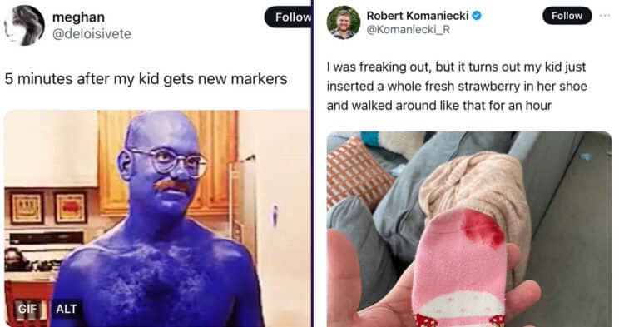The image size is (624, 327).
Task: Visit the @deloisivete handle
Action: pyautogui.click(x=92, y=34)
